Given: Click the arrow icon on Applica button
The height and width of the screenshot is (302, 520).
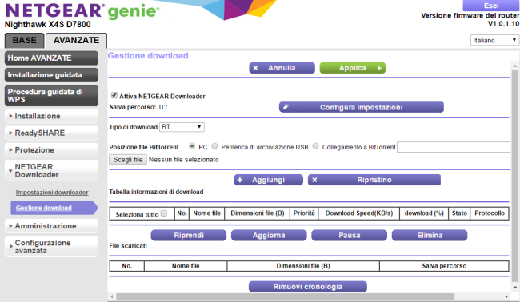Looking at the screenshot, I should pos(380,68).
